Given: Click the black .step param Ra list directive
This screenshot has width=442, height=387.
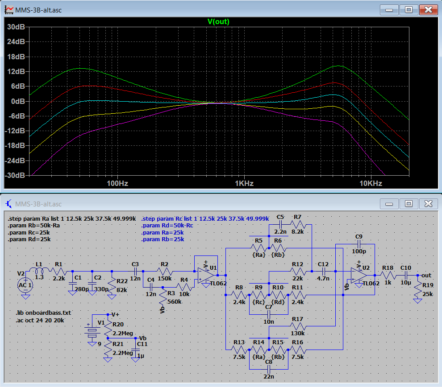Looking at the screenshot, I should (x=72, y=218).
